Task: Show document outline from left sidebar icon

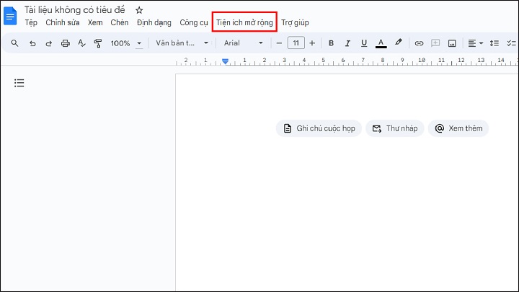Action: pyautogui.click(x=19, y=83)
